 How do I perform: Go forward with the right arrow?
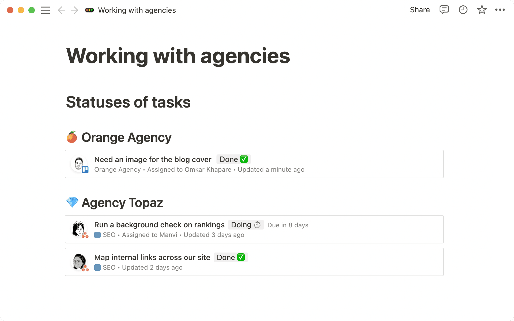[74, 10]
